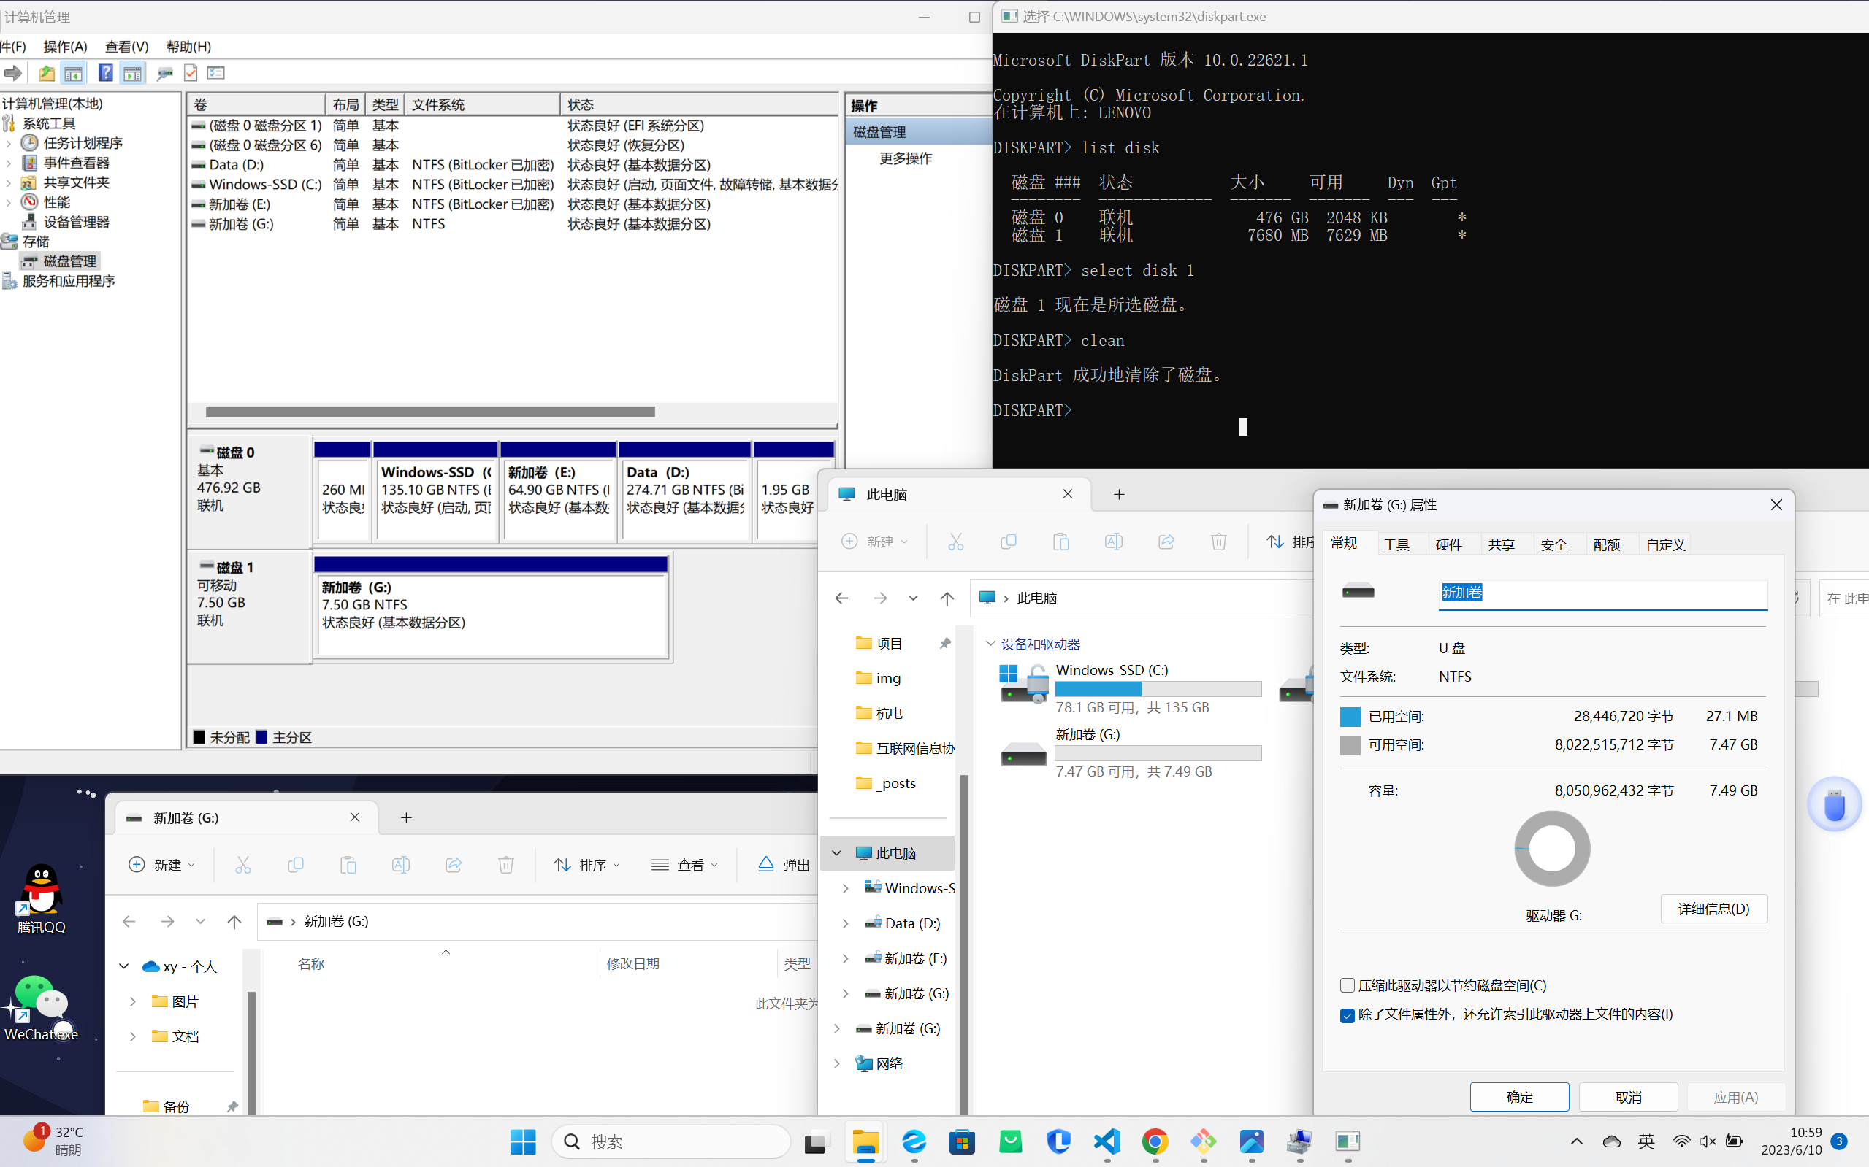Click the 文件系统 column header
The height and width of the screenshot is (1167, 1869).
pyautogui.click(x=482, y=105)
